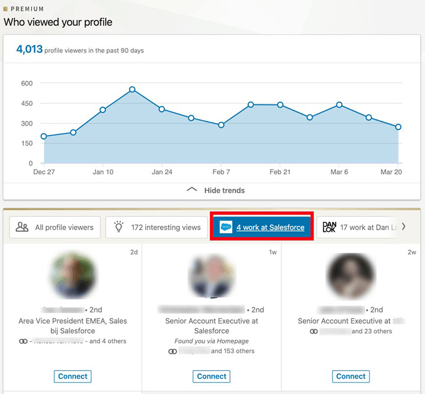The image size is (425, 394).
Task: Open the photo of the viewer from 1w ago
Action: point(211,275)
